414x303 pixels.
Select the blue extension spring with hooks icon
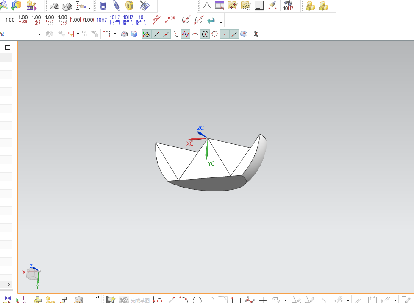pyautogui.click(x=117, y=5)
